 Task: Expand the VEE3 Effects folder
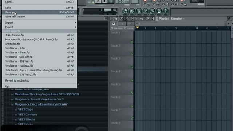point(27,119)
